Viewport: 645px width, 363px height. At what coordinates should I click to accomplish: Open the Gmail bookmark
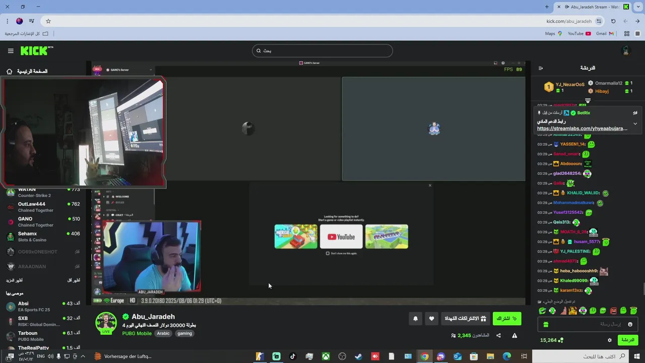pos(605,34)
